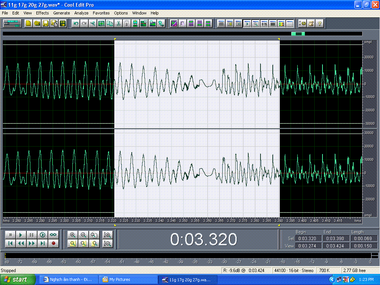
Task: Click the Undo arrow icon
Action: point(76,23)
